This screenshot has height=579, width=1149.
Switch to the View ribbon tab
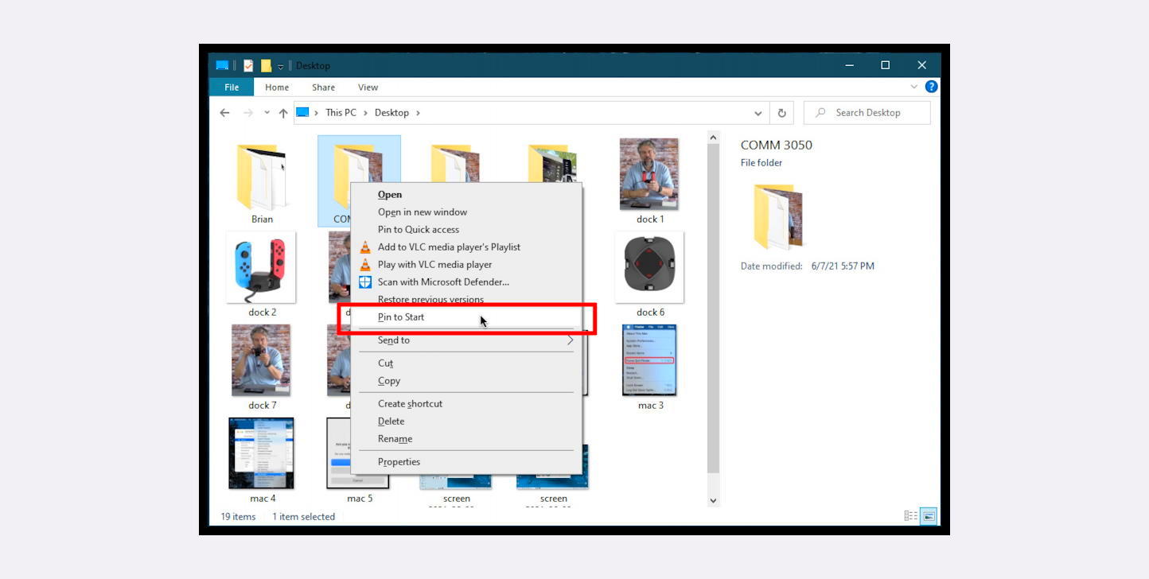click(368, 87)
